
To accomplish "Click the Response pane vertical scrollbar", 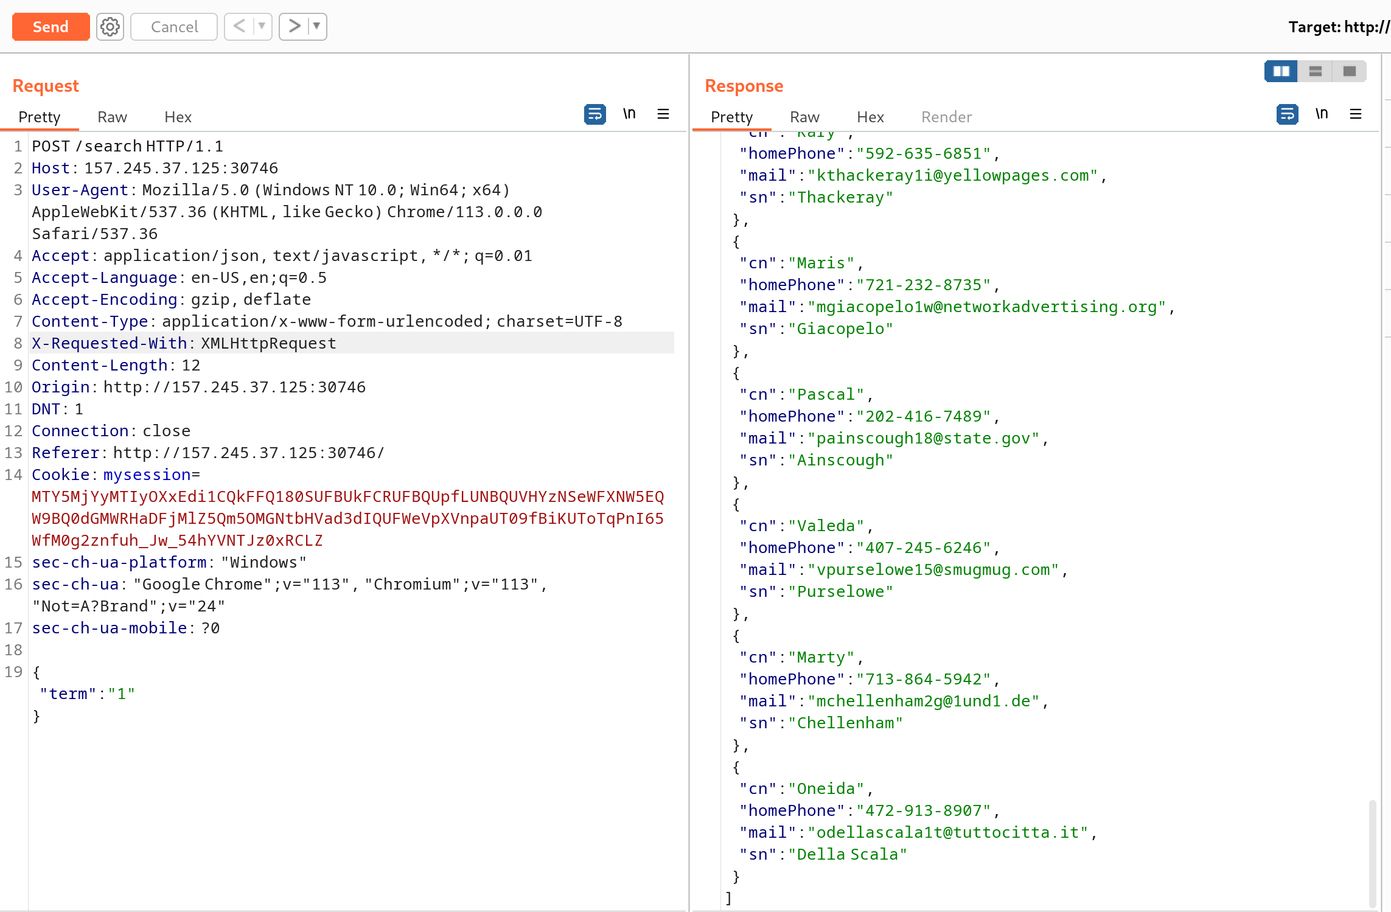I will click(x=1373, y=853).
